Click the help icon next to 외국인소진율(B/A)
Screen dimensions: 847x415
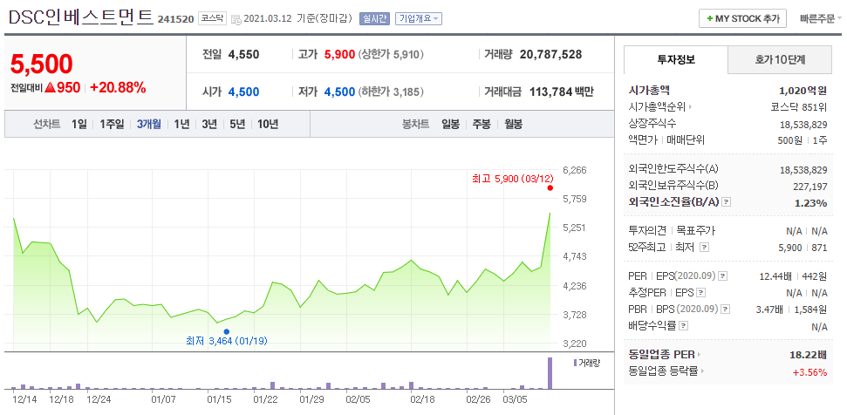coord(727,202)
